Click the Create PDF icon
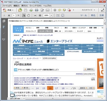The image size is (107, 101). tap(5, 10)
